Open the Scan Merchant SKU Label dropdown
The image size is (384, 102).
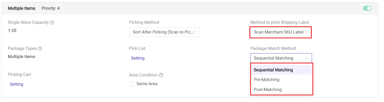point(281,32)
